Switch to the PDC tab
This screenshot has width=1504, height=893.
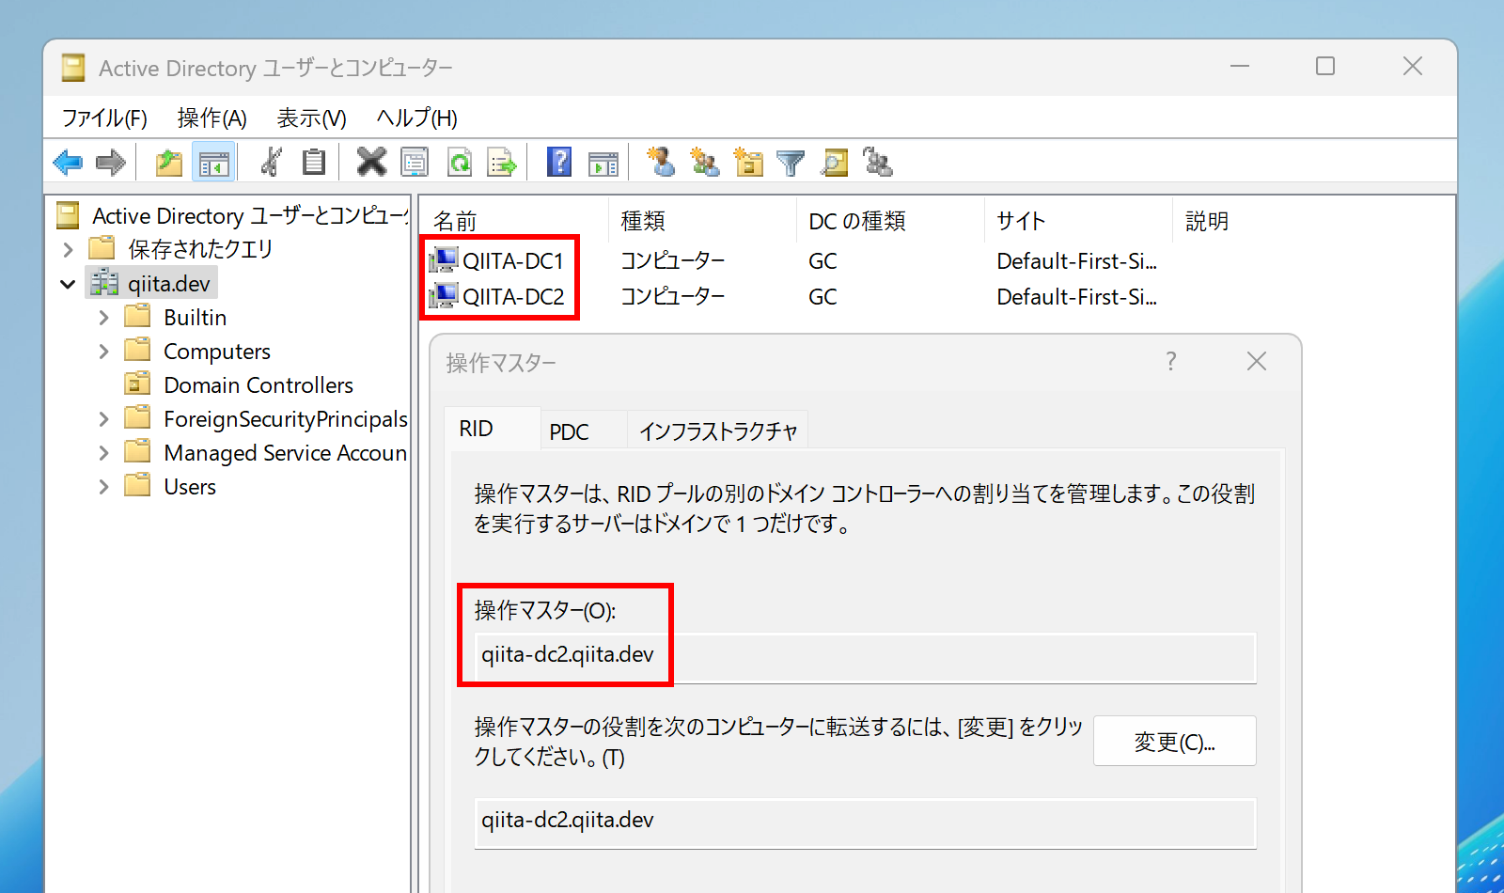pos(583,431)
